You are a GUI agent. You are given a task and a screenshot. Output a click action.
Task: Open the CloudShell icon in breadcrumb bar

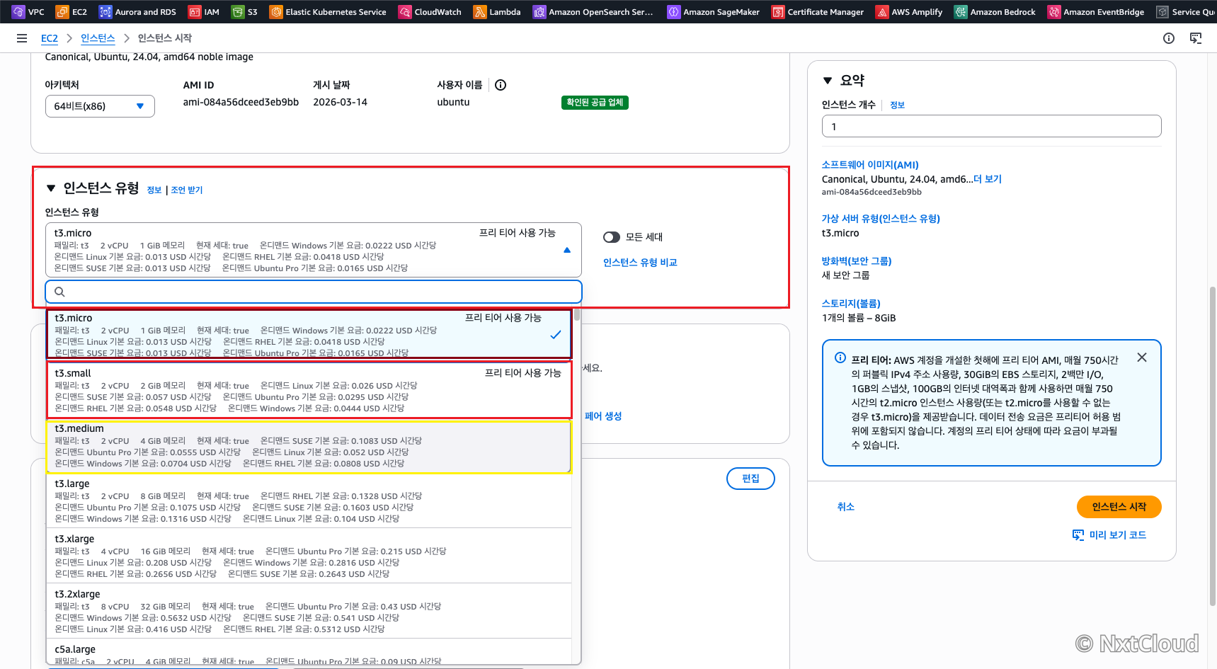click(1196, 38)
